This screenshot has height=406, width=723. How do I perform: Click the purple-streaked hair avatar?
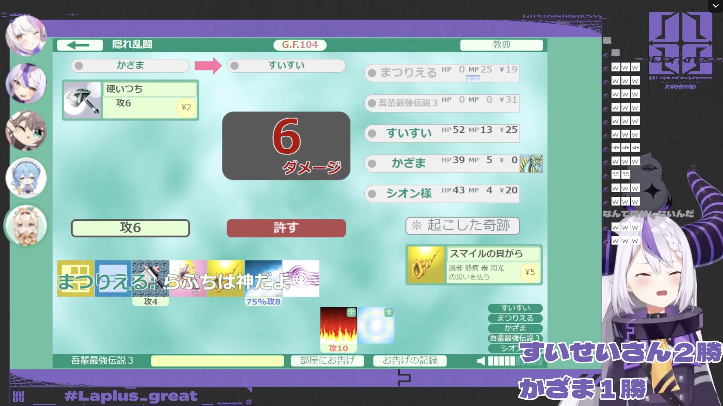pyautogui.click(x=26, y=83)
